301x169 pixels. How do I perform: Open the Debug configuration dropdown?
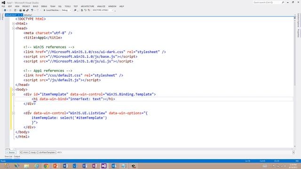(x=66, y=10)
